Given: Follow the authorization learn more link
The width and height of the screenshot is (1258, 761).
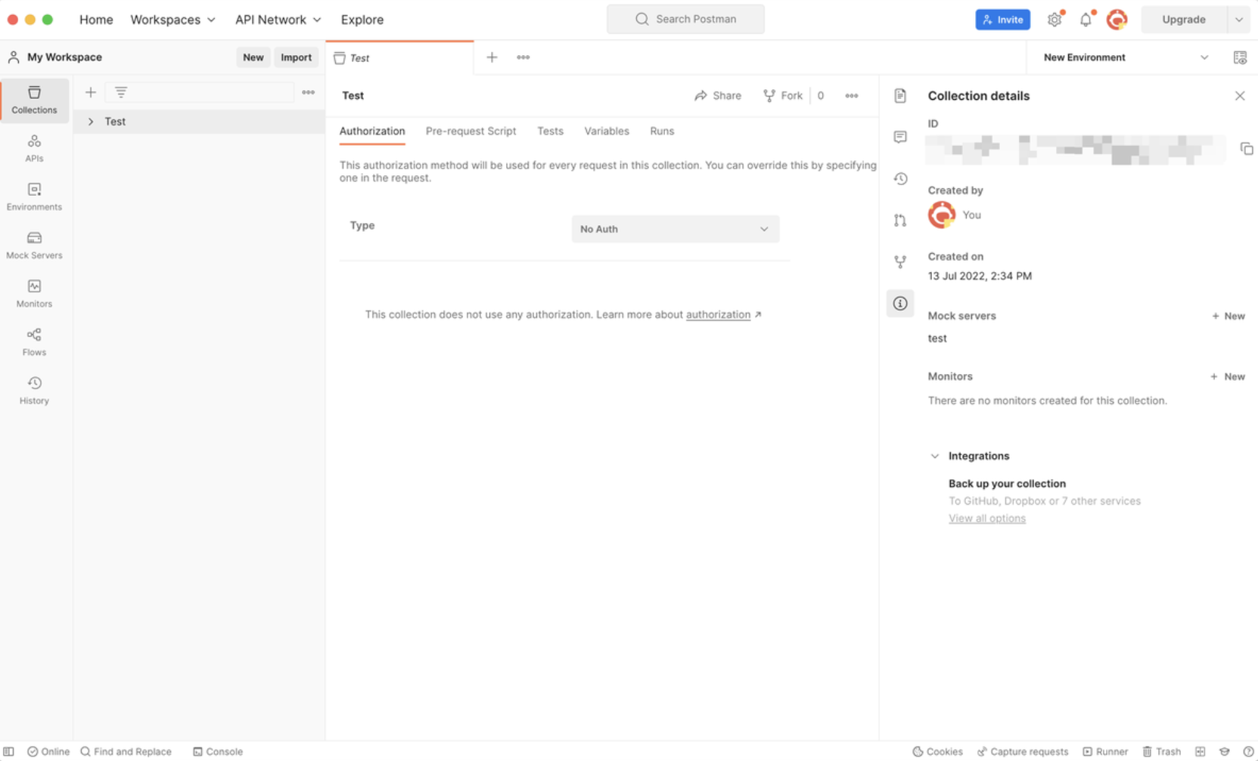Looking at the screenshot, I should 718,314.
